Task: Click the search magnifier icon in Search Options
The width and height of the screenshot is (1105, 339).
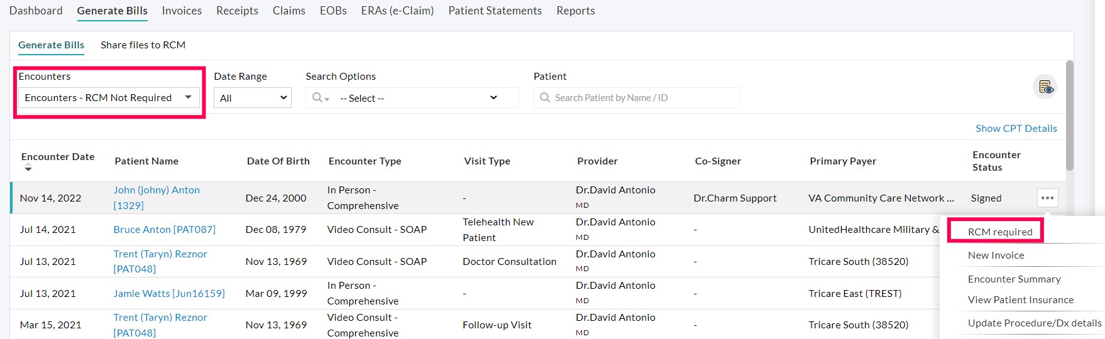Action: pyautogui.click(x=318, y=98)
